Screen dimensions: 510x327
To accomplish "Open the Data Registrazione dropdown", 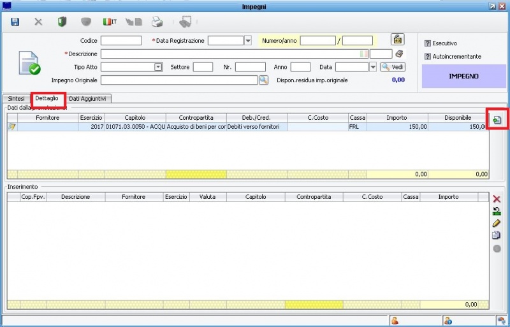I will 248,41.
